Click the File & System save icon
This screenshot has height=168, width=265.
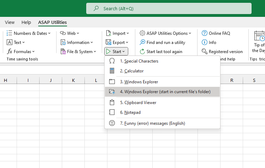(x=63, y=51)
